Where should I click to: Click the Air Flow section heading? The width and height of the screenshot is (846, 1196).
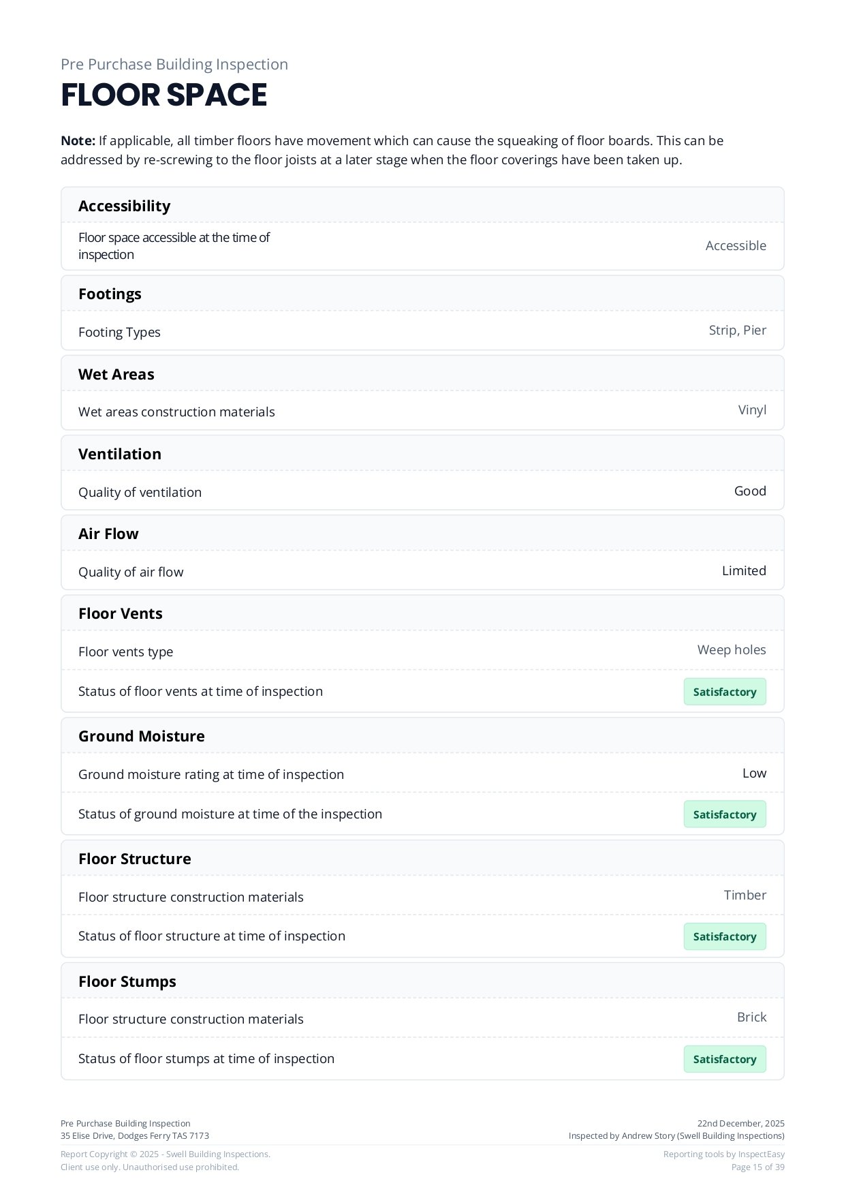coord(108,534)
